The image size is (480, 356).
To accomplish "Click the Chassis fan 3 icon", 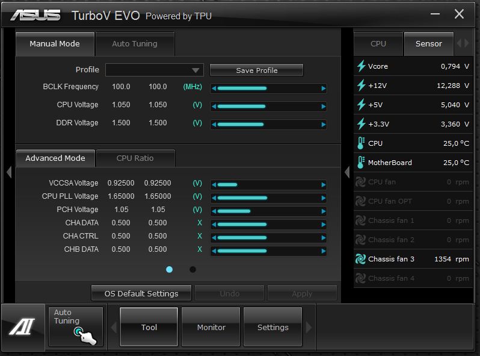I will [x=361, y=259].
